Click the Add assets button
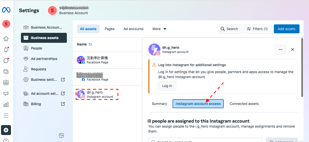The image size is (309, 142). point(287,29)
